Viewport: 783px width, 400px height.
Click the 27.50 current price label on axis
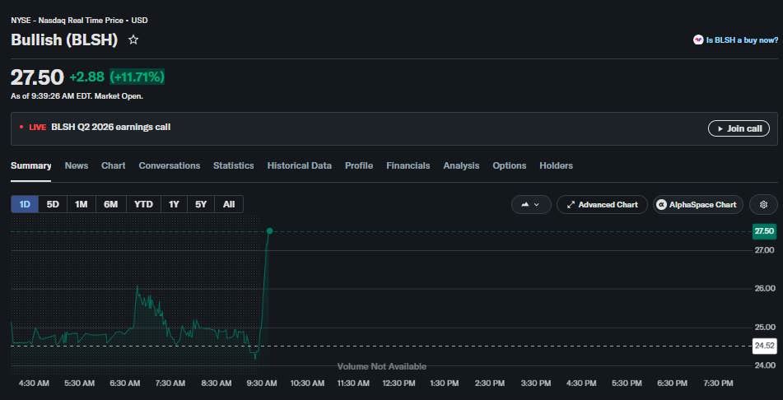click(x=764, y=231)
